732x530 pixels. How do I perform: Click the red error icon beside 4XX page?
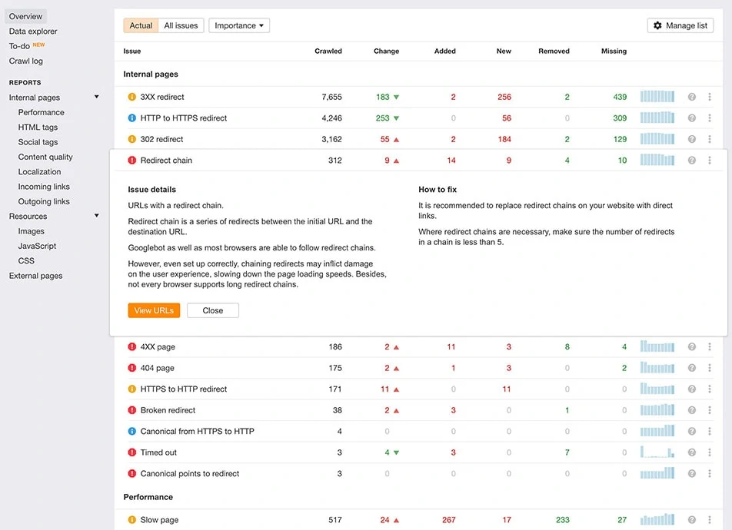132,347
